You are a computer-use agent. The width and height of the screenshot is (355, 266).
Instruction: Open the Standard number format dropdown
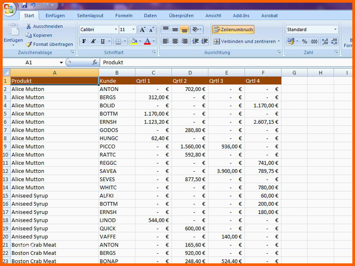click(335, 29)
